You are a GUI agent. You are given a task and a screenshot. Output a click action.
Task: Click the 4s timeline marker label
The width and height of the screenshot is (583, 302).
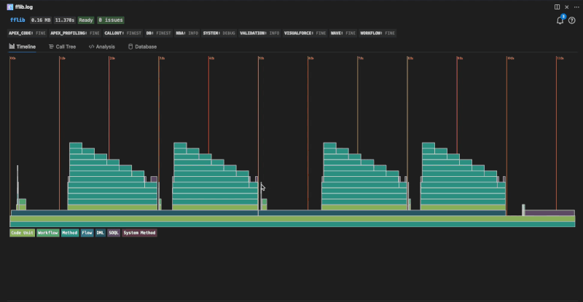pos(212,58)
